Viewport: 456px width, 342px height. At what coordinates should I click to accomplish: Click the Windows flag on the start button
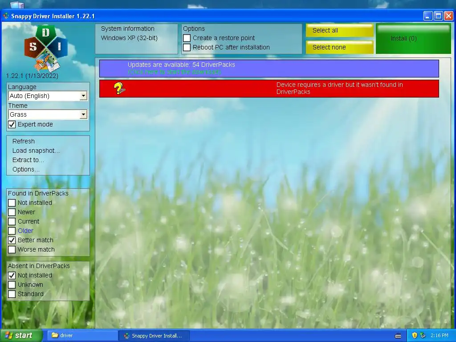point(9,335)
